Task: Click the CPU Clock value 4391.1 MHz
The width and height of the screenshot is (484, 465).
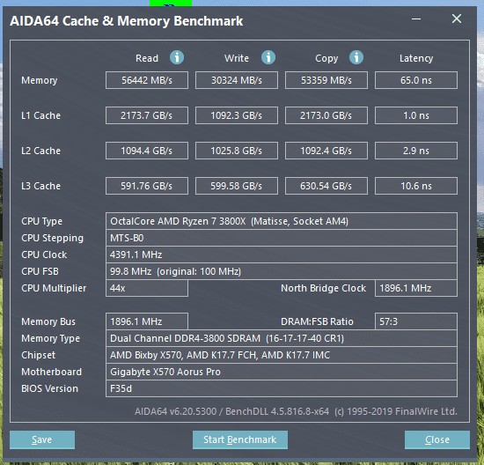Action: (x=282, y=255)
